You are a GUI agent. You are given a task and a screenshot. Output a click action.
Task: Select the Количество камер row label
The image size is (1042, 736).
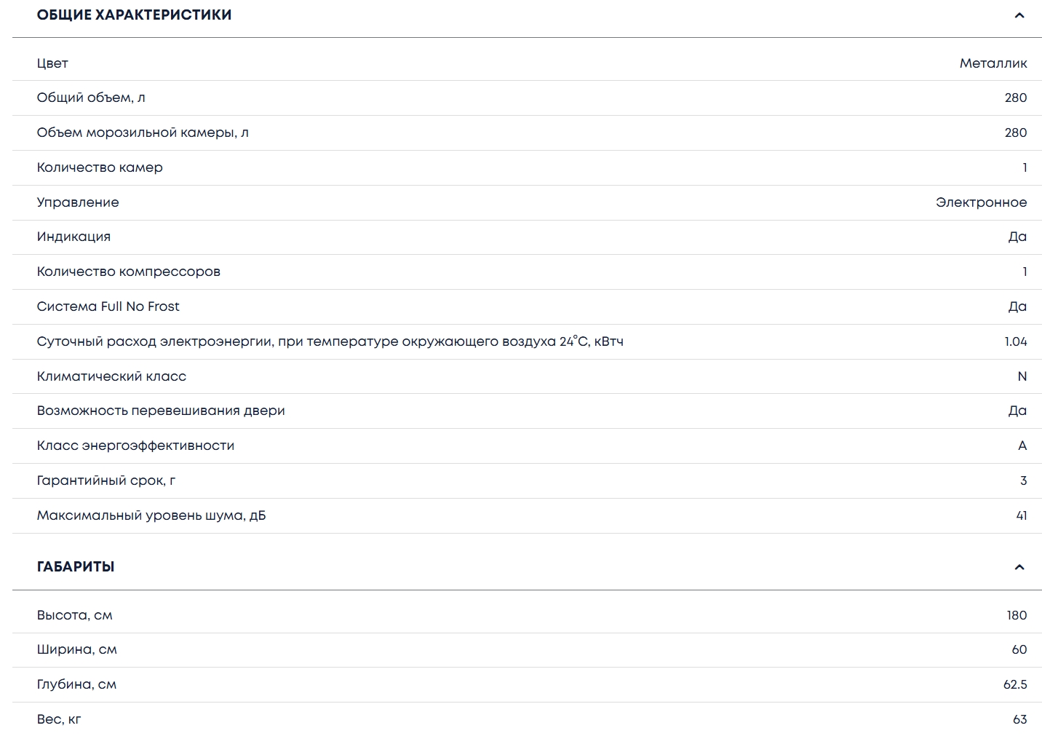pyautogui.click(x=100, y=167)
